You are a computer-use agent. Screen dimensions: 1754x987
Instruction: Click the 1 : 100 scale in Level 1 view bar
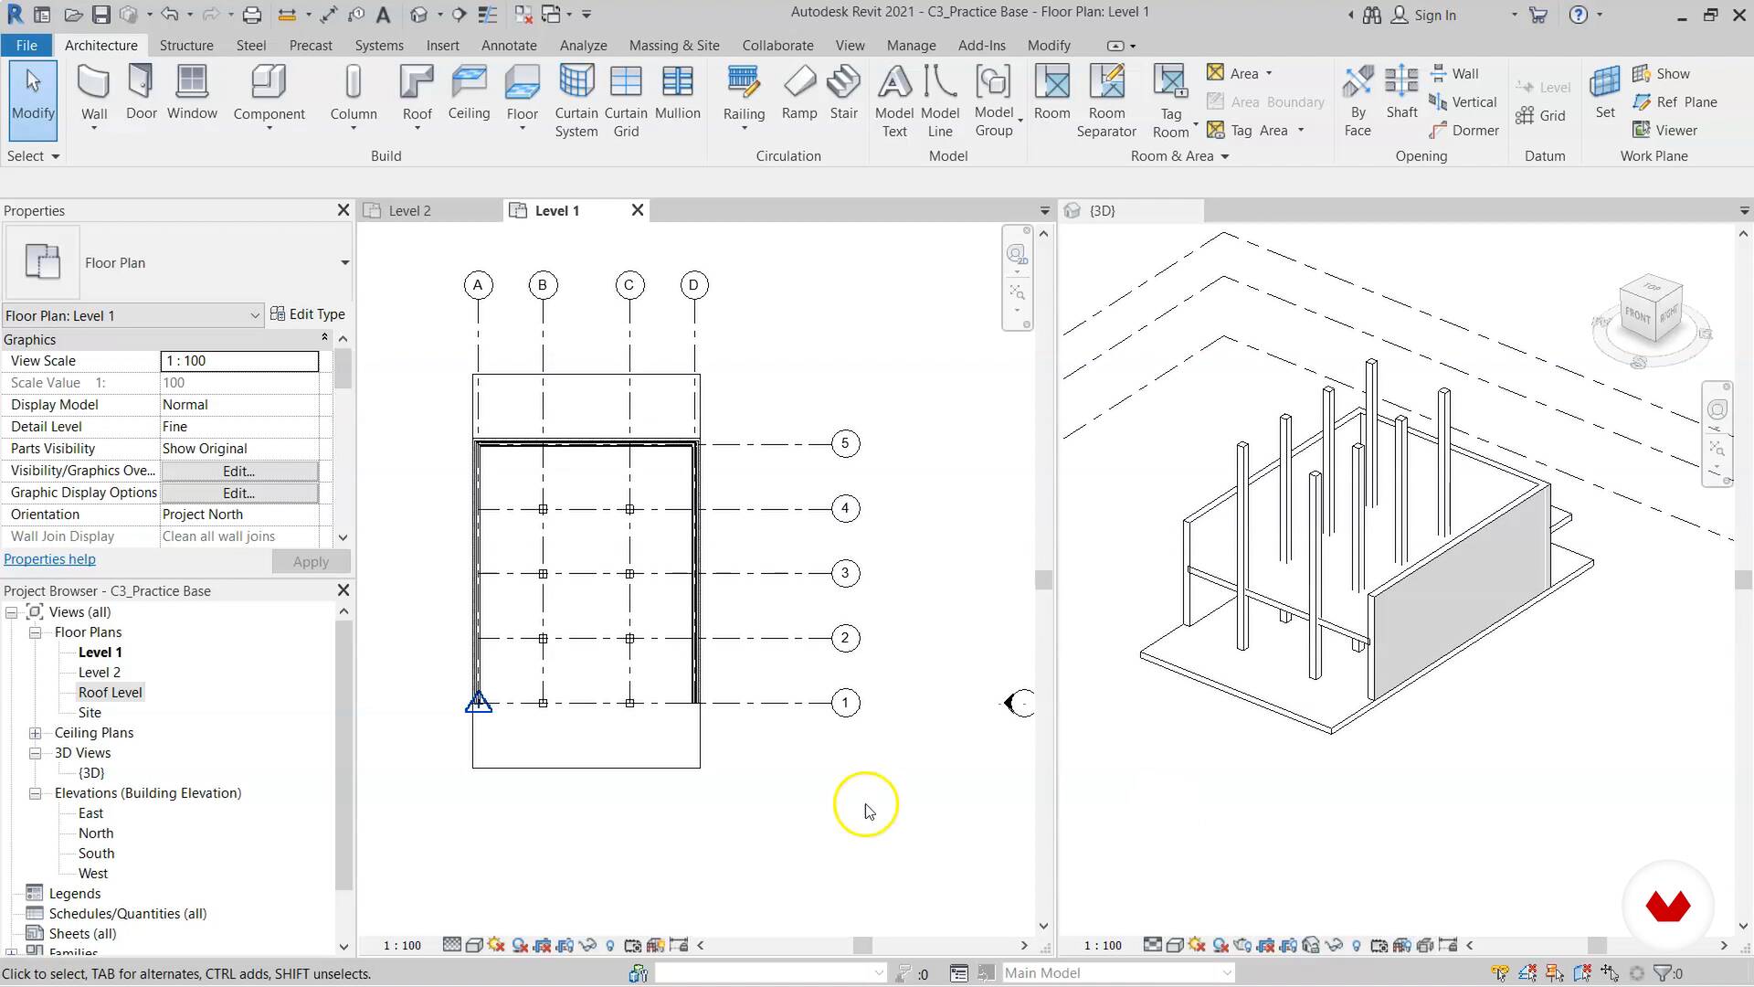(x=402, y=945)
